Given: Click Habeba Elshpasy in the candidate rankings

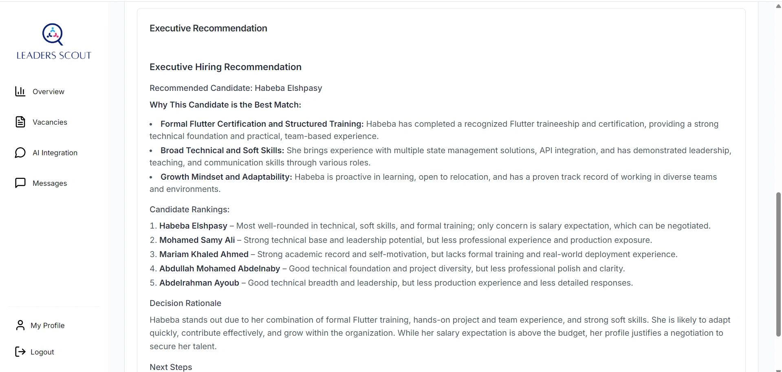Looking at the screenshot, I should (193, 226).
